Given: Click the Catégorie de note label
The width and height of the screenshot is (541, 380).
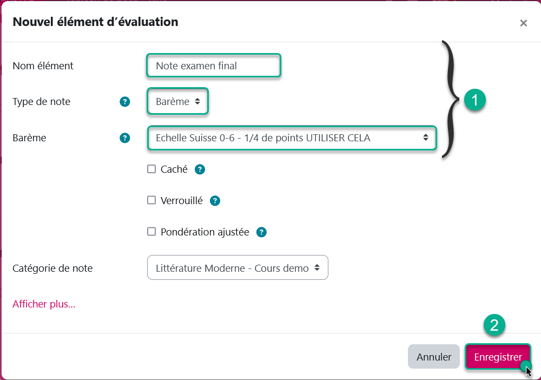Looking at the screenshot, I should click(52, 268).
